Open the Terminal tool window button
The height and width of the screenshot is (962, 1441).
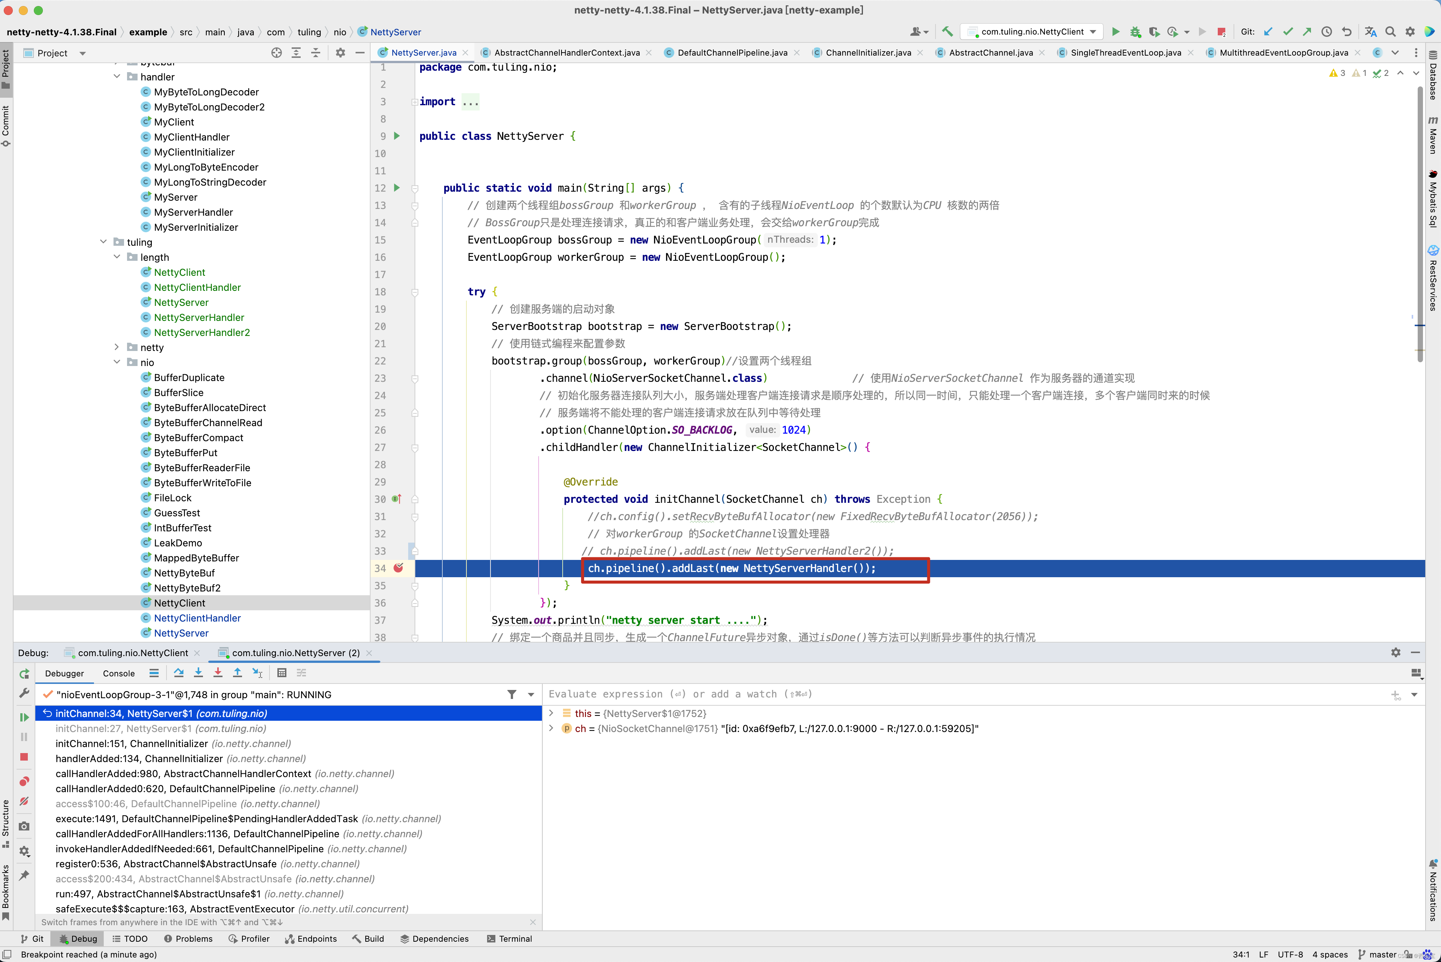[509, 939]
